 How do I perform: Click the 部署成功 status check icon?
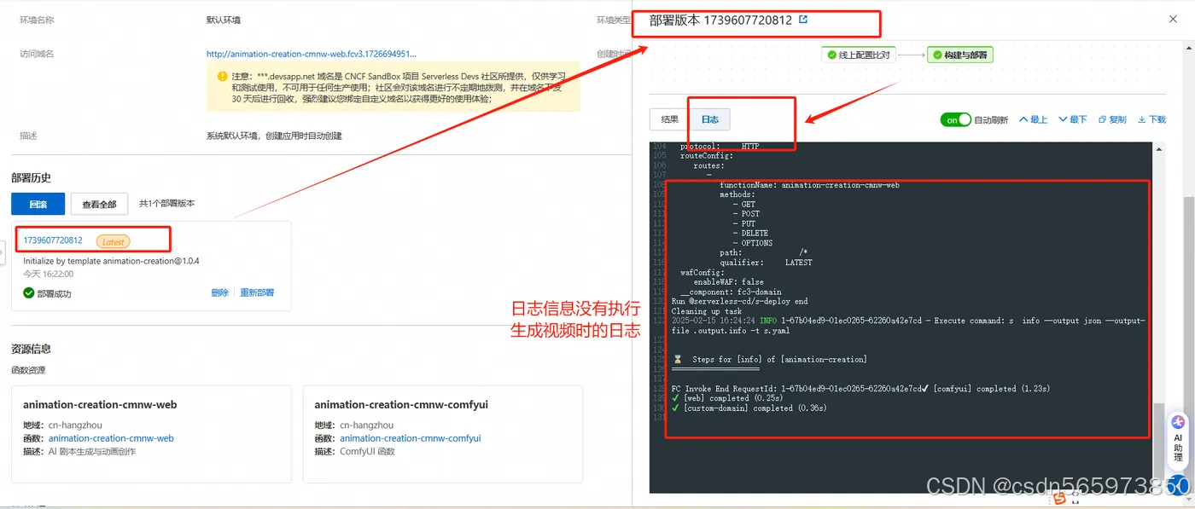[29, 292]
